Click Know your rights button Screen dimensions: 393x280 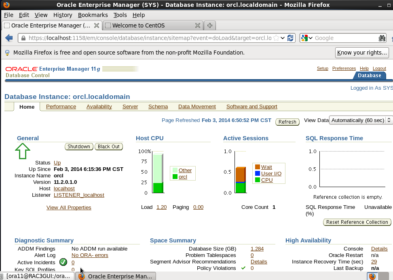[x=362, y=53]
